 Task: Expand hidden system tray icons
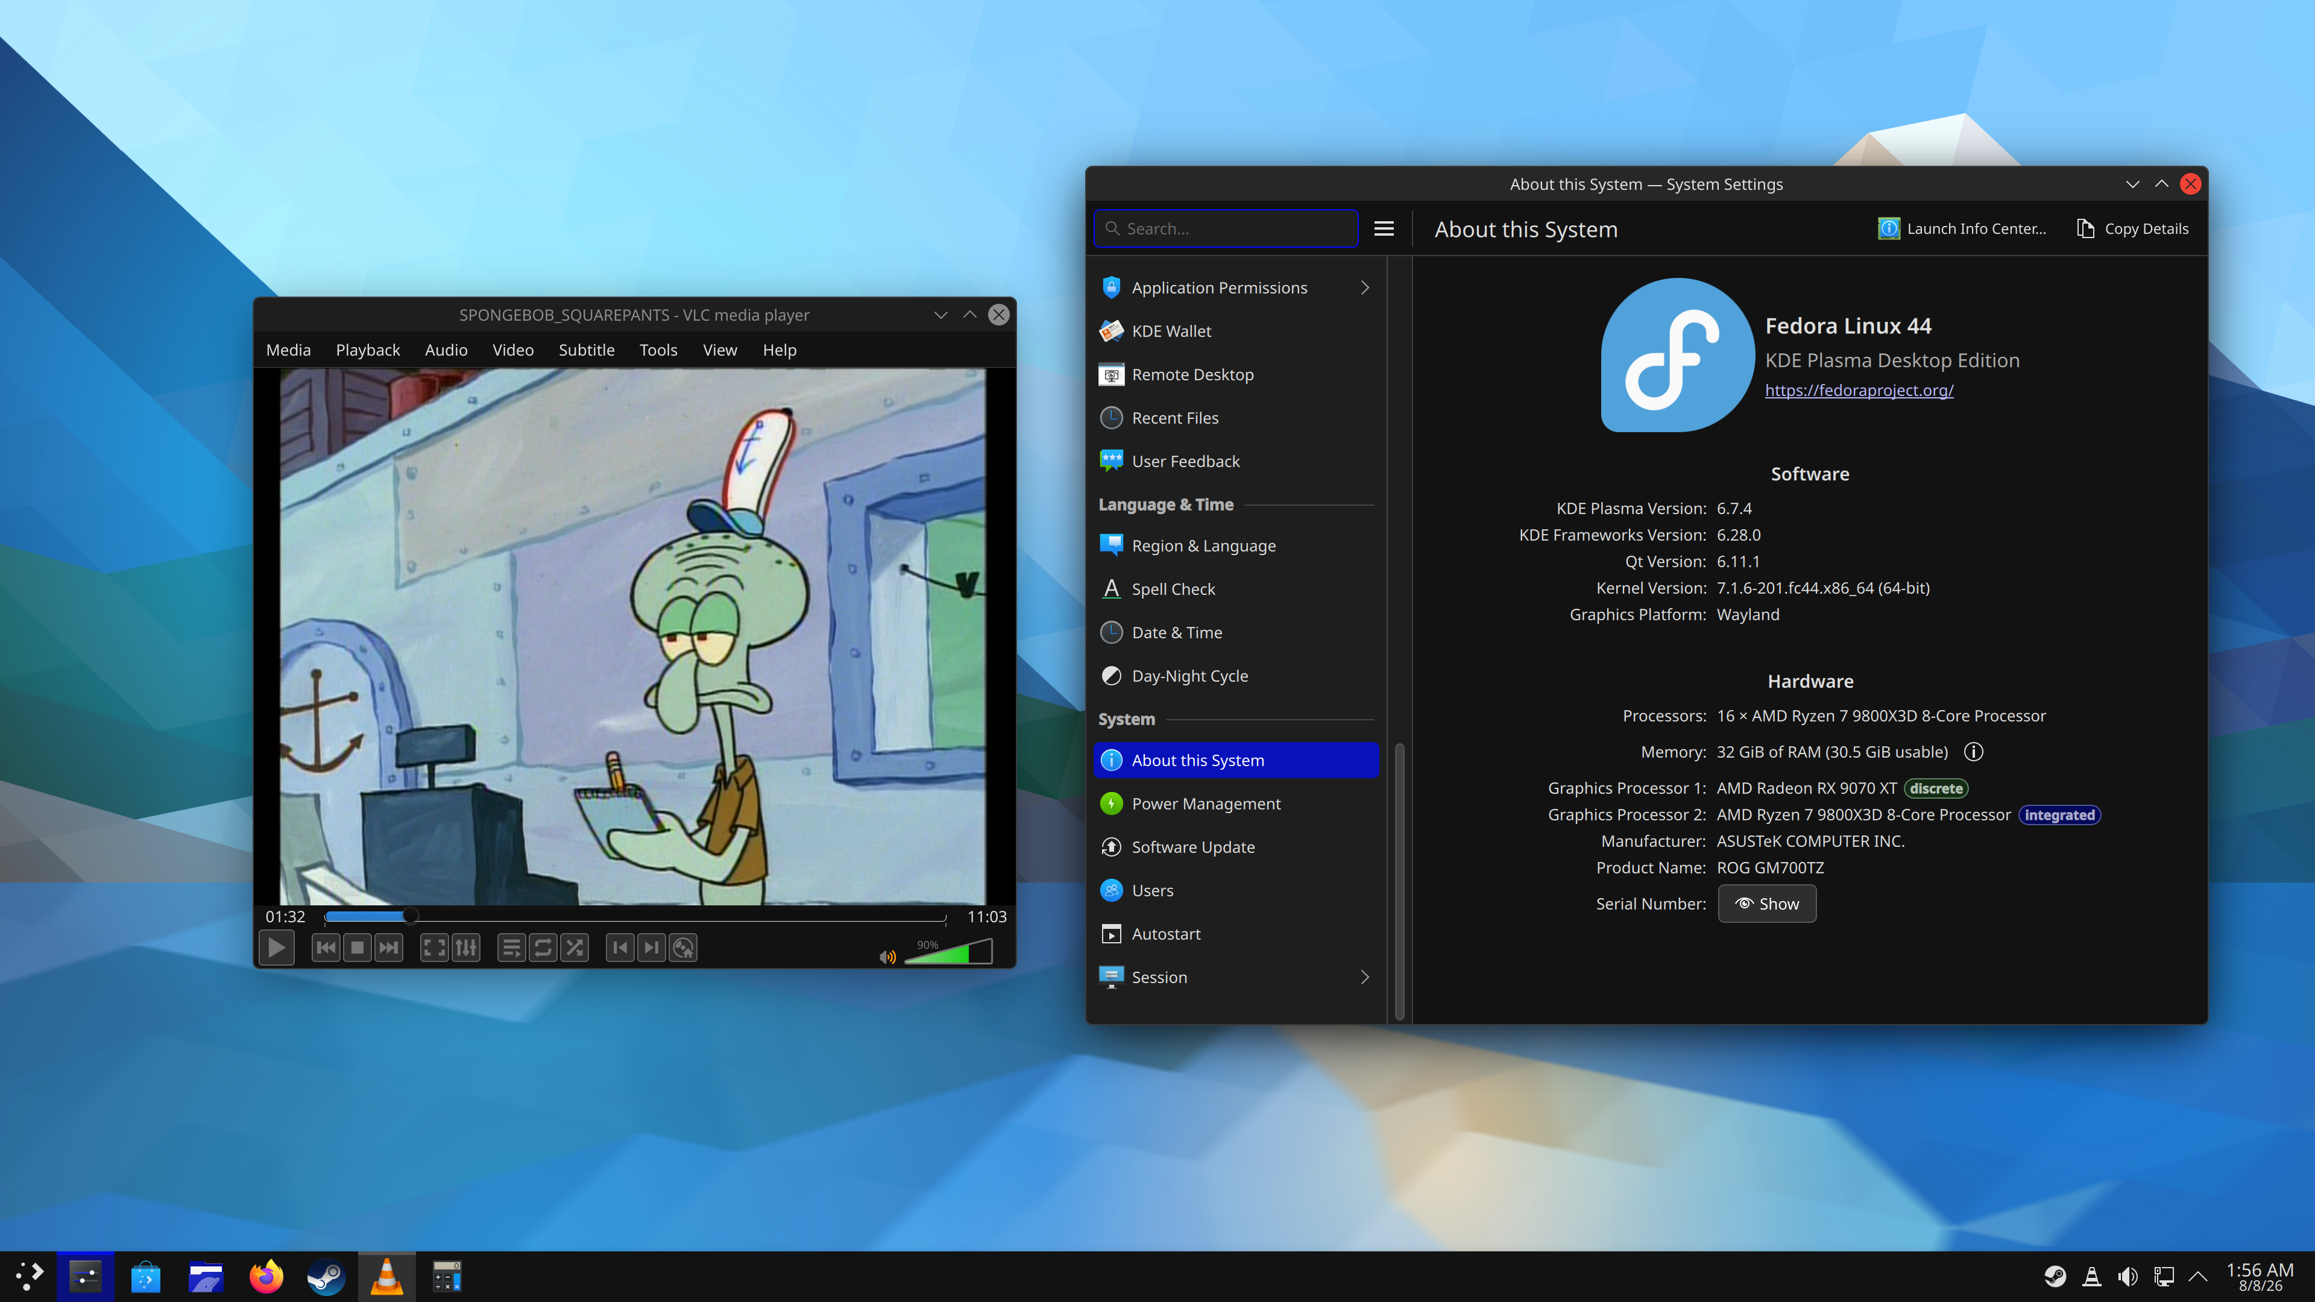[x=2198, y=1276]
